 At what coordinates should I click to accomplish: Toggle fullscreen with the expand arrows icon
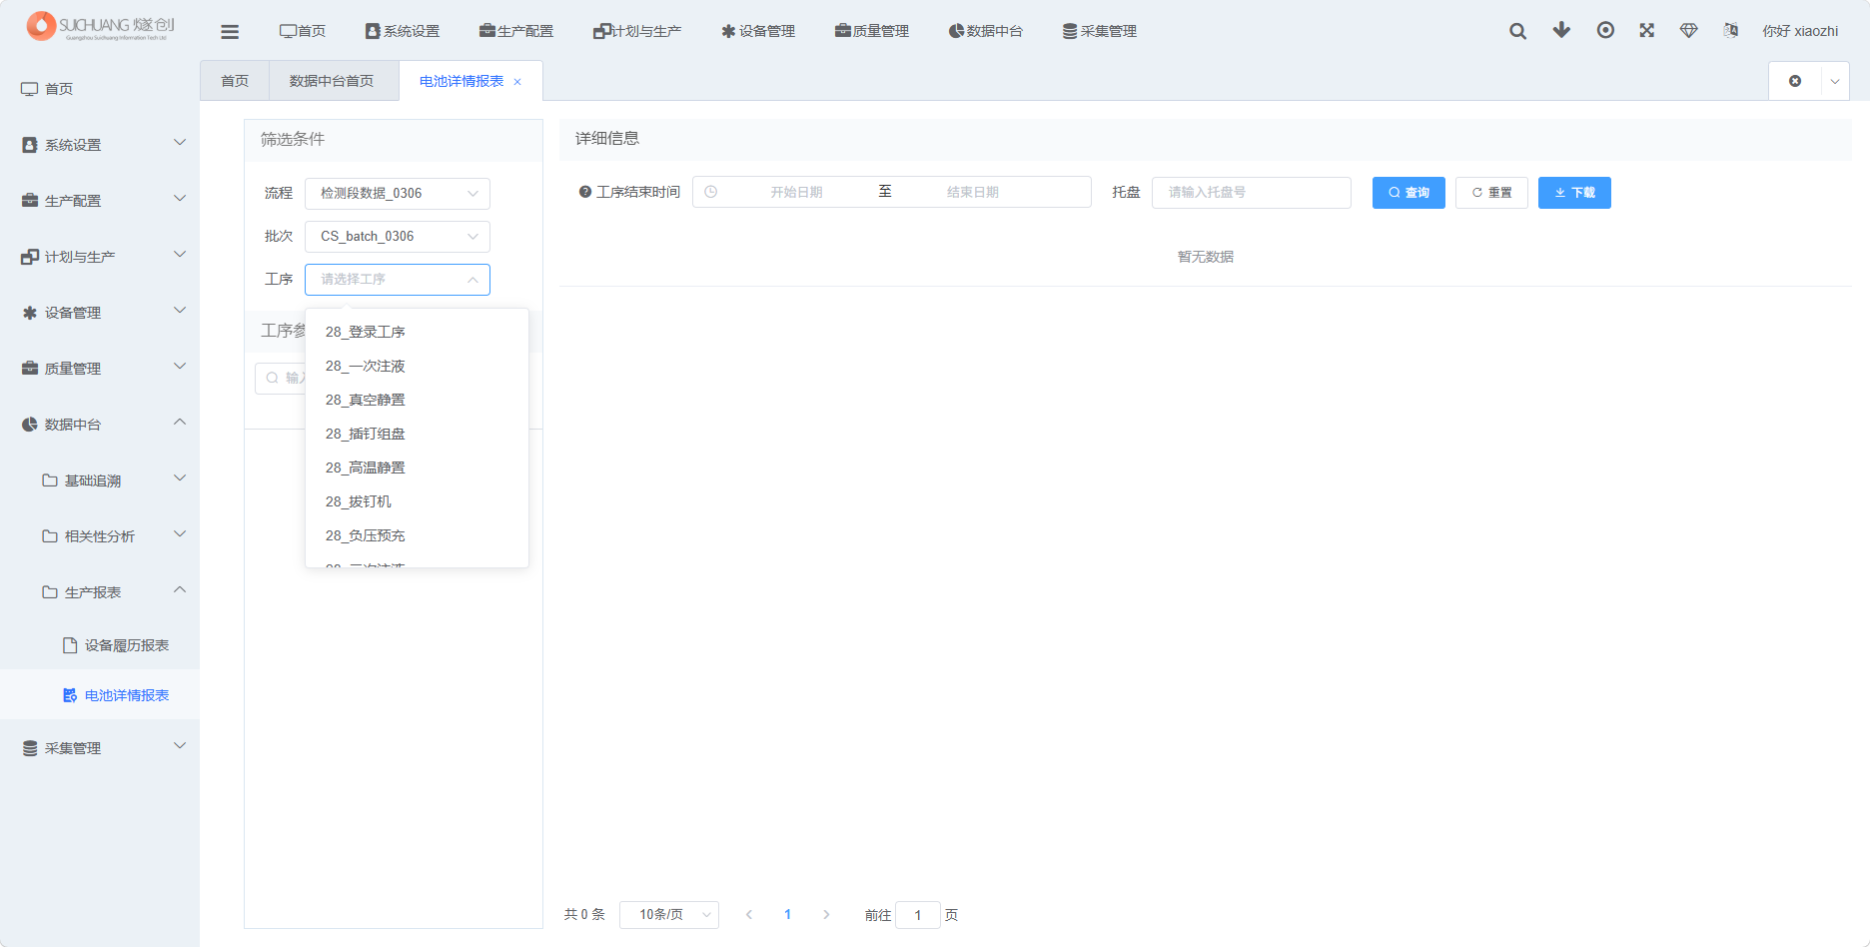coord(1647,30)
